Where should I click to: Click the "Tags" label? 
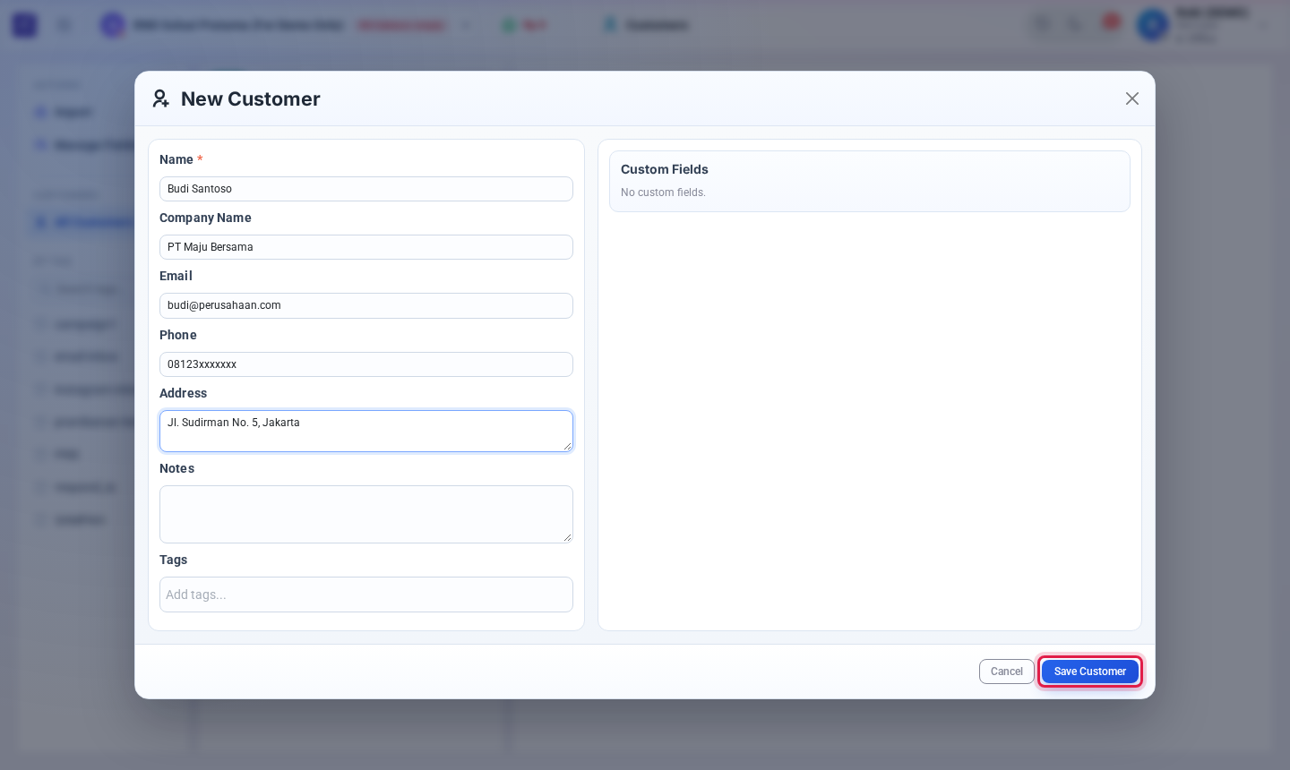[173, 560]
